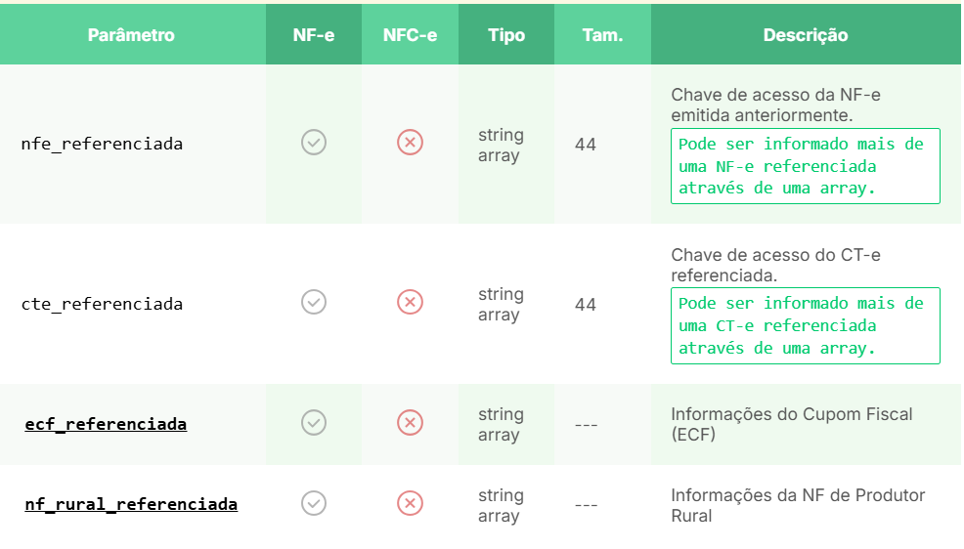The image size is (964, 549).
Task: Click the Descrição column header
Action: [x=806, y=35]
